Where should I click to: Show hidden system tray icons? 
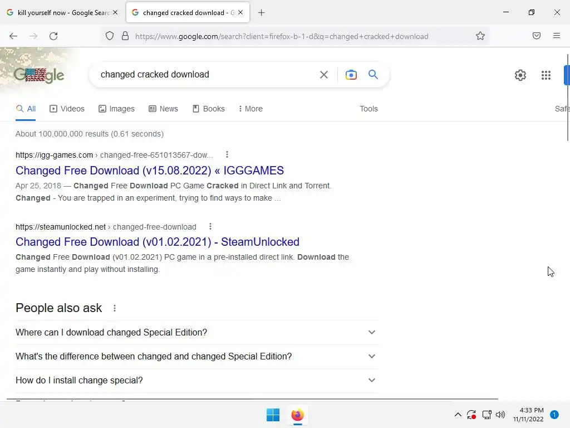[458, 415]
